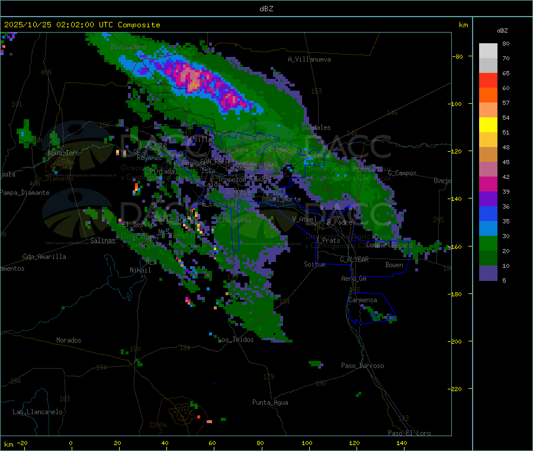Click the El_Desvio location label

coord(138,225)
